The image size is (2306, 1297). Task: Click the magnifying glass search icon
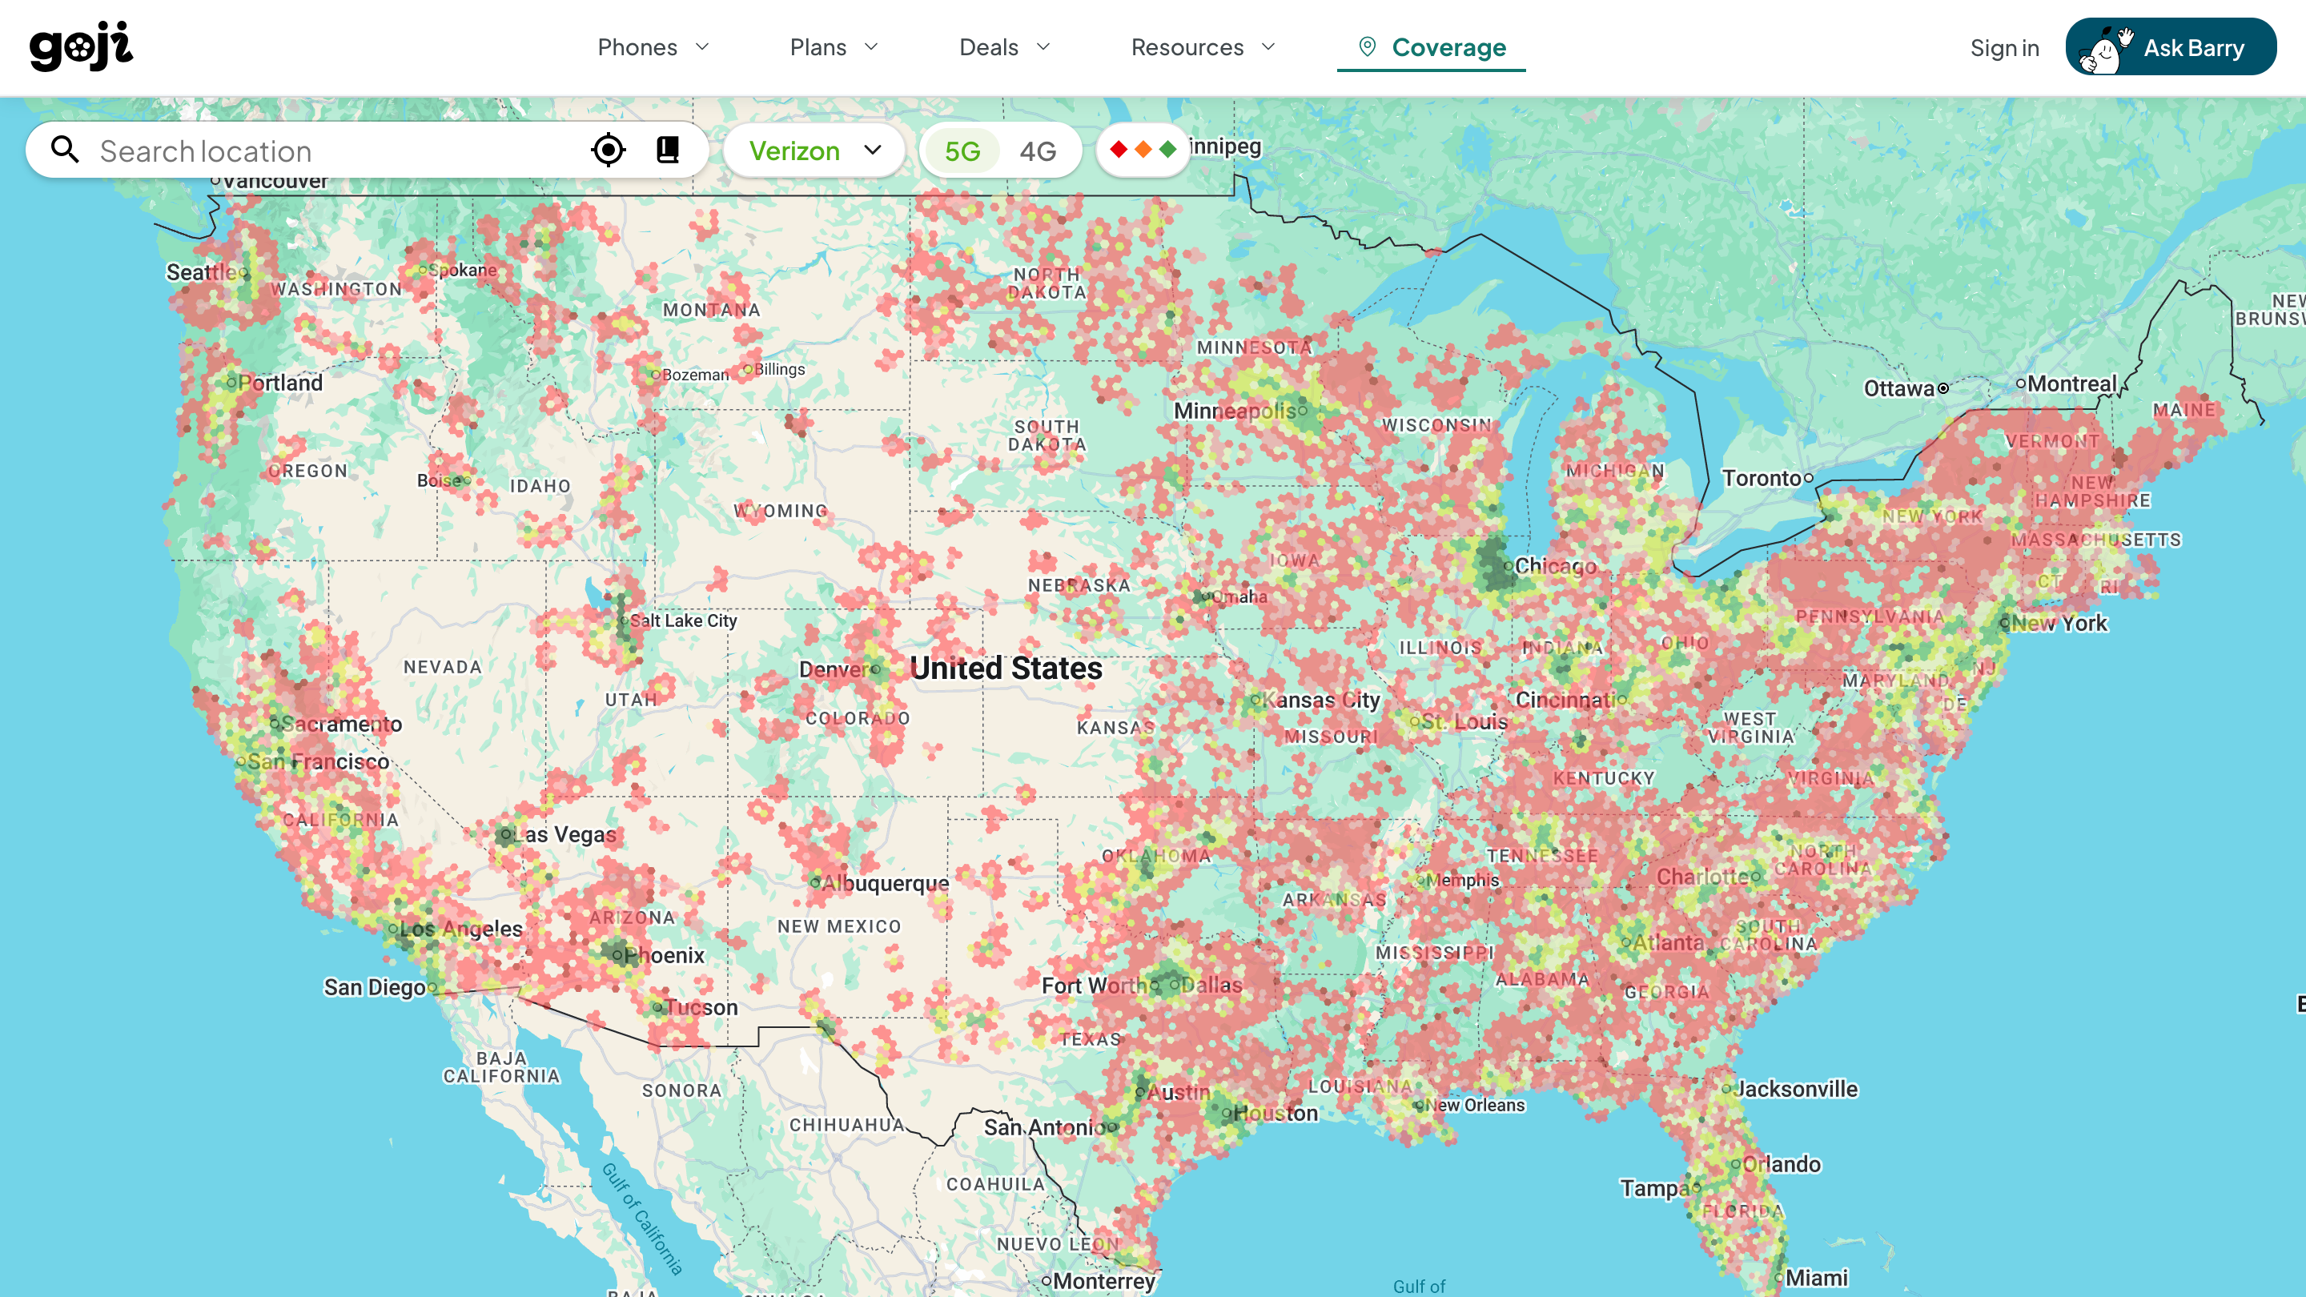pos(64,150)
